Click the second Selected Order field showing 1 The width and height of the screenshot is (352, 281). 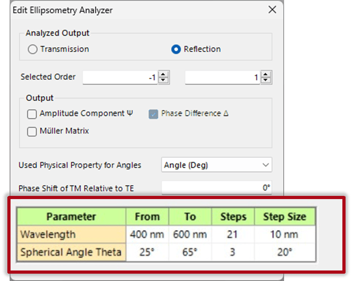[223, 78]
